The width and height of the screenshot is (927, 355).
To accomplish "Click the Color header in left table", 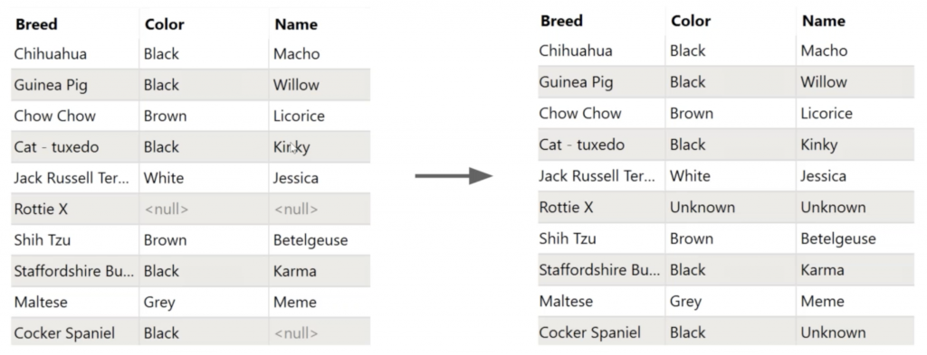I will 165,24.
